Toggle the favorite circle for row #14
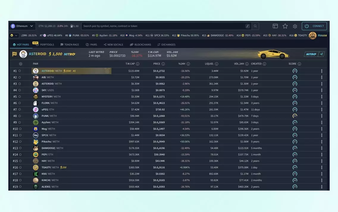The height and width of the screenshot is (212, 338). (20, 155)
